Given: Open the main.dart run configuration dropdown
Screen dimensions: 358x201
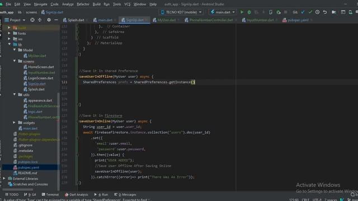Looking at the screenshot, I should (223, 12).
